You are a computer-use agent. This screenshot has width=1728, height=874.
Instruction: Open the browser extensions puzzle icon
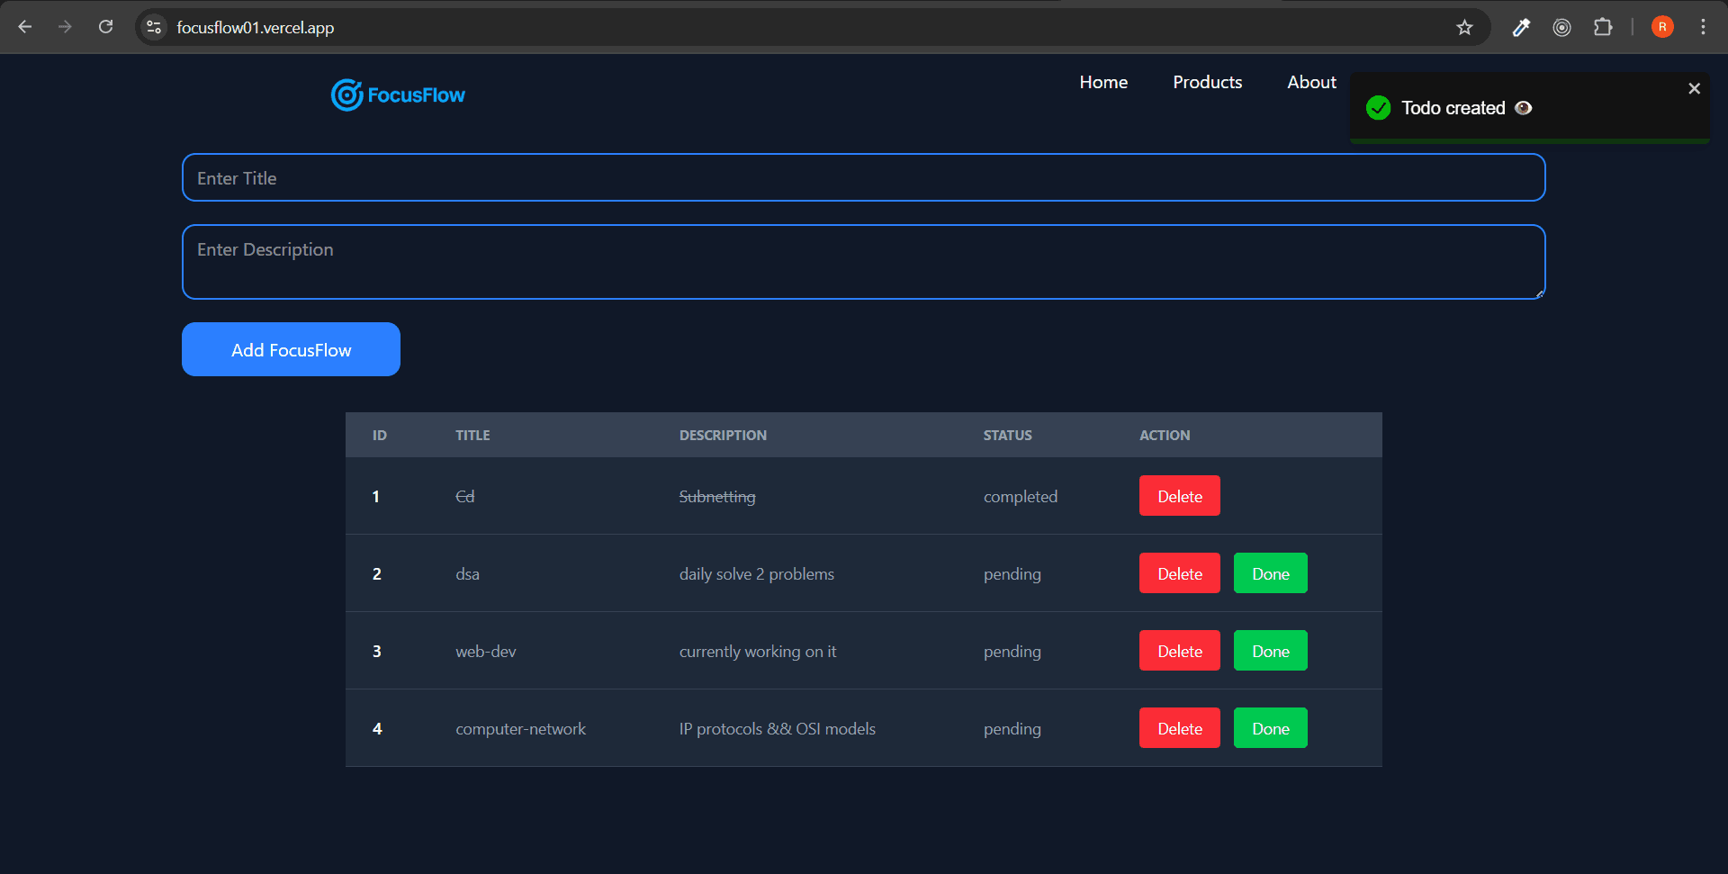1603,27
